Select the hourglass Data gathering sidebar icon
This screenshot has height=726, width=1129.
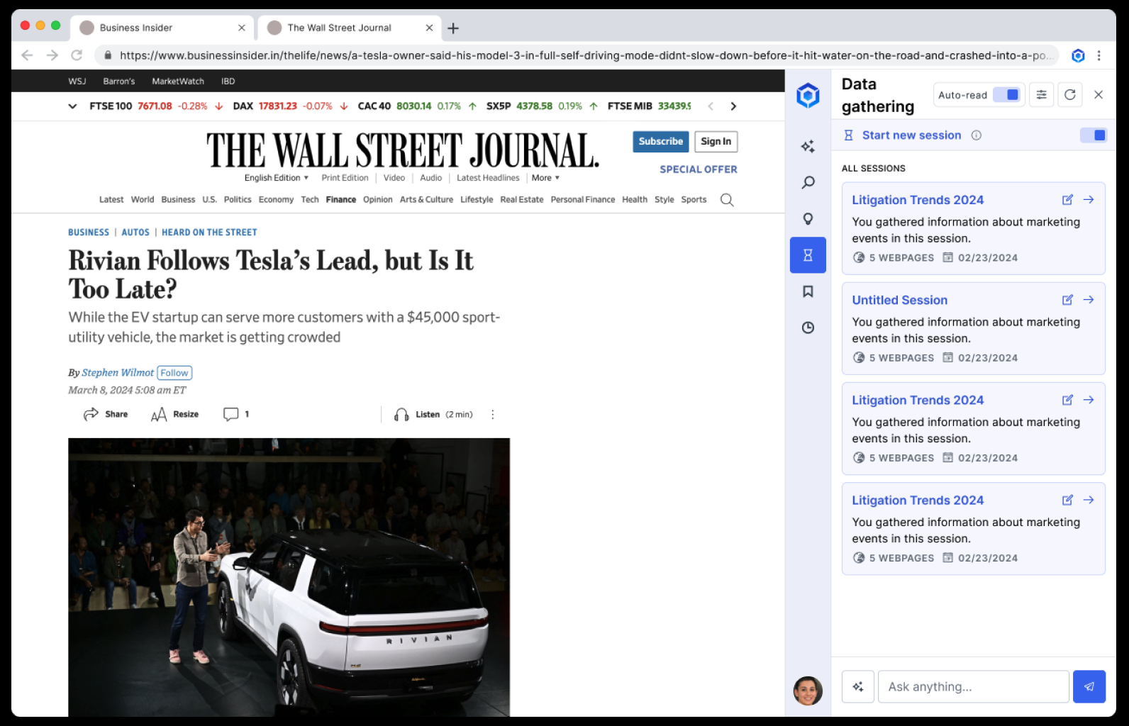[808, 255]
